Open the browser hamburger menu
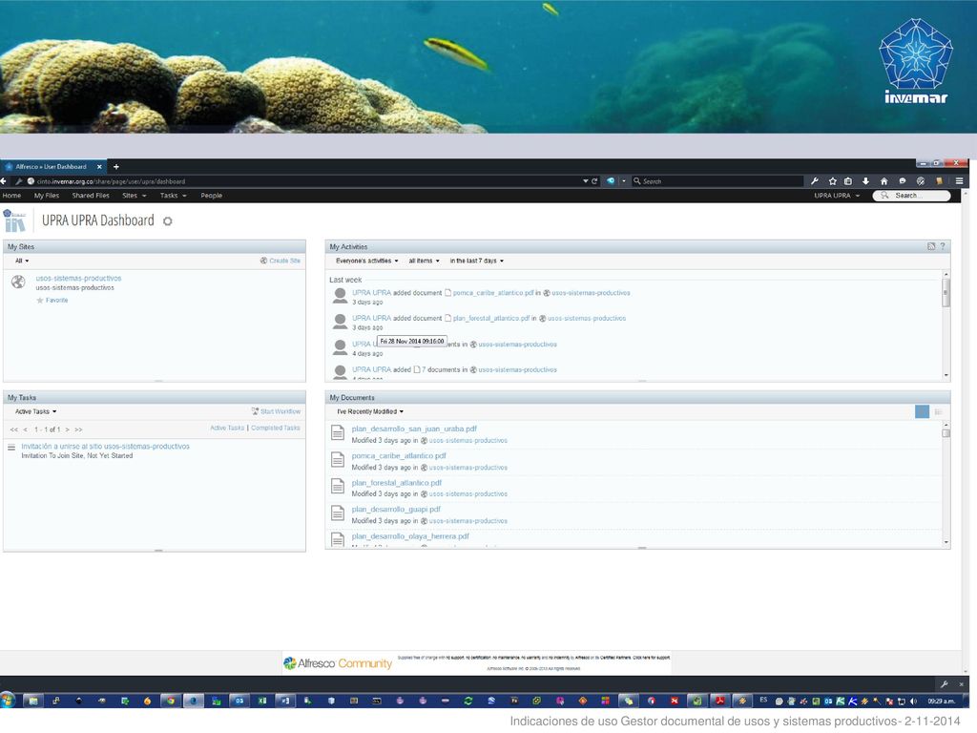The height and width of the screenshot is (733, 977). point(960,180)
